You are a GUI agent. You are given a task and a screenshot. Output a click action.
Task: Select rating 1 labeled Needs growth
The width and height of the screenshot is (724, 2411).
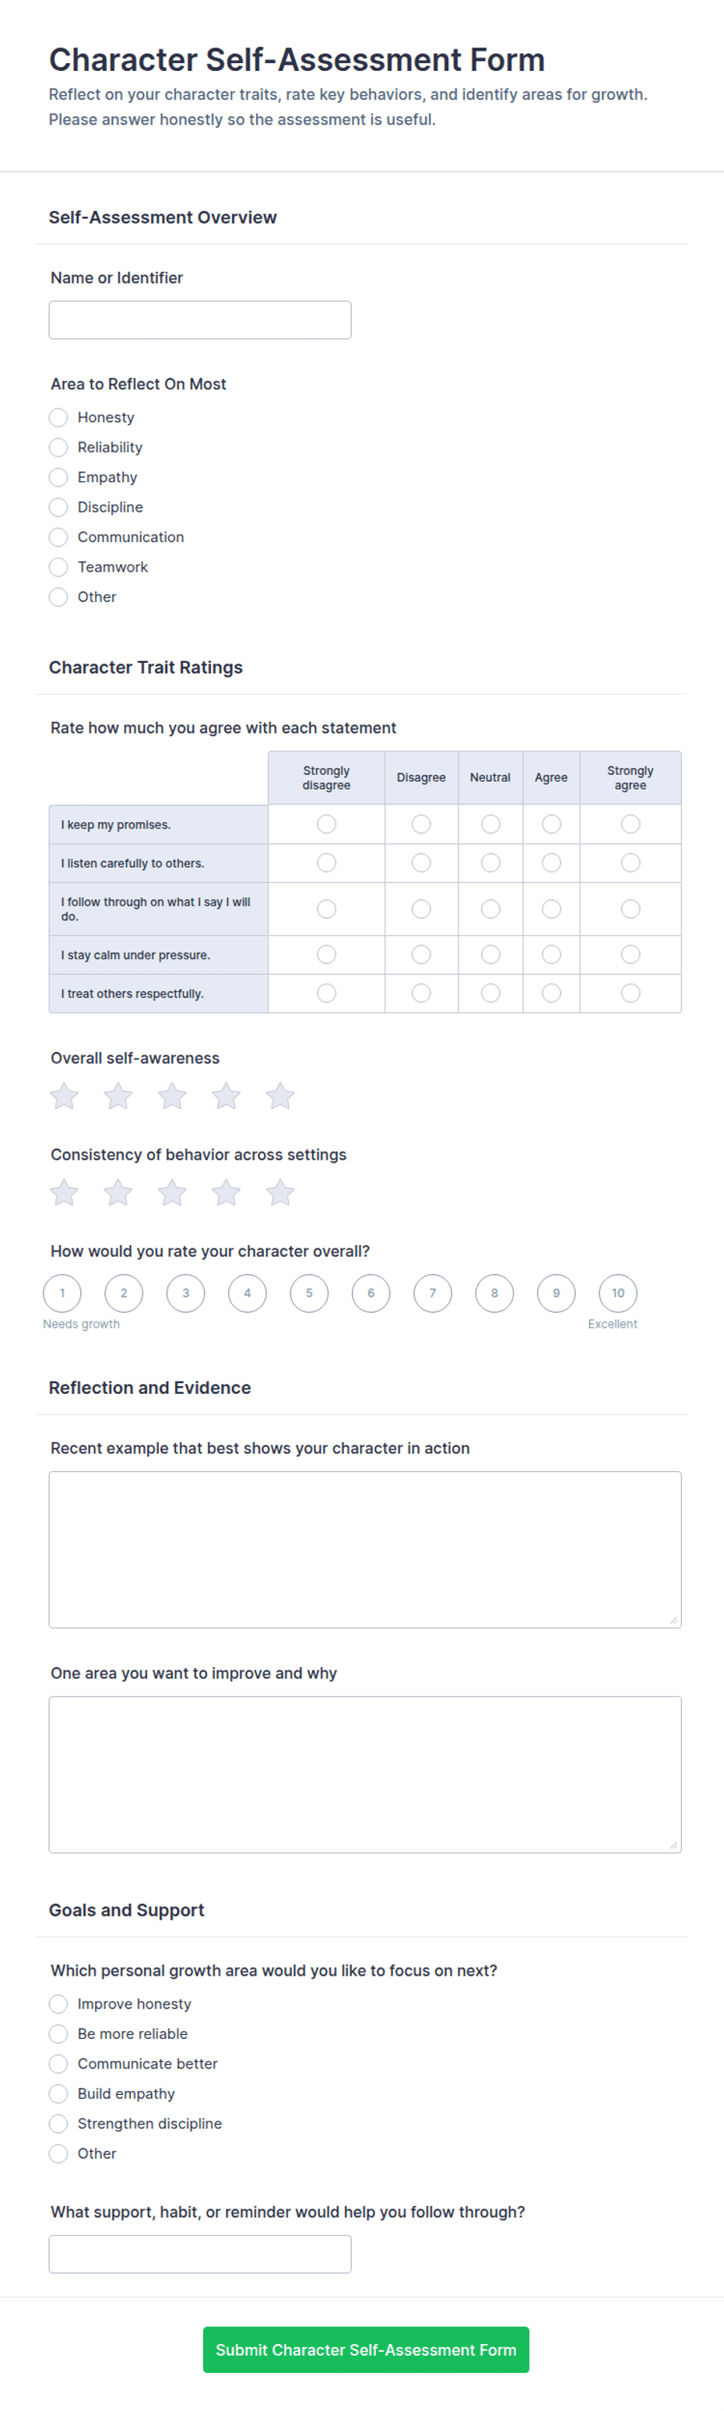pyautogui.click(x=62, y=1293)
